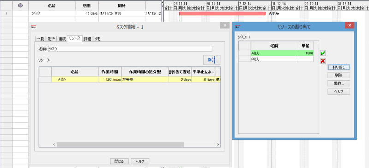Click the 開始 column header
Screen dimensions: 369x168
pyautogui.click(x=122, y=6)
